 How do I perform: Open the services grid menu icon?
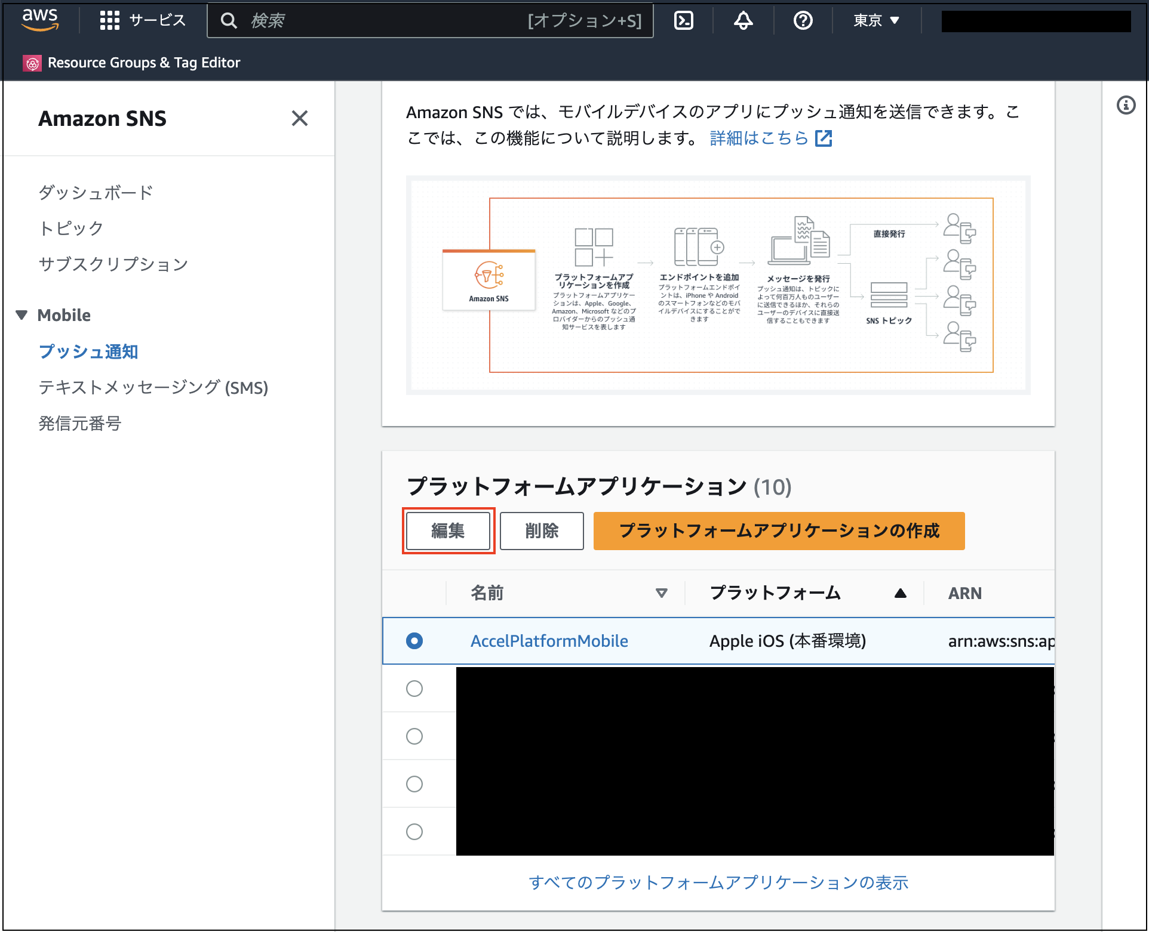coord(110,20)
